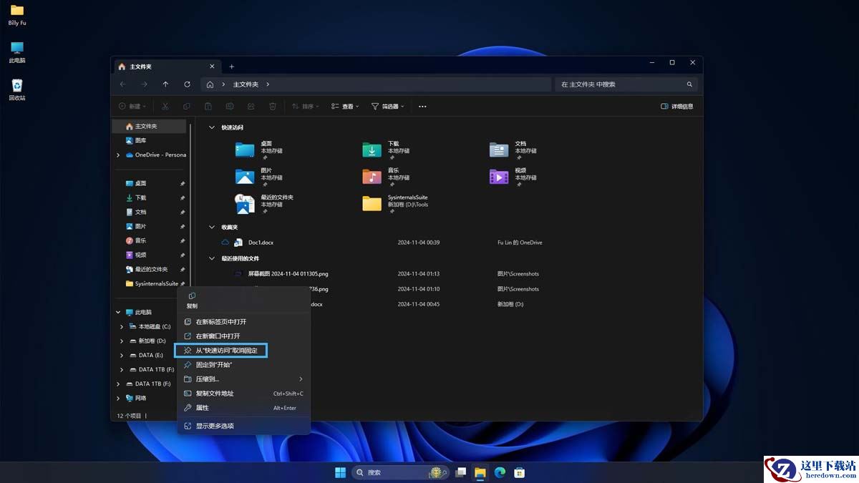Click Windows Start button on taskbar
The height and width of the screenshot is (483, 859).
point(339,472)
